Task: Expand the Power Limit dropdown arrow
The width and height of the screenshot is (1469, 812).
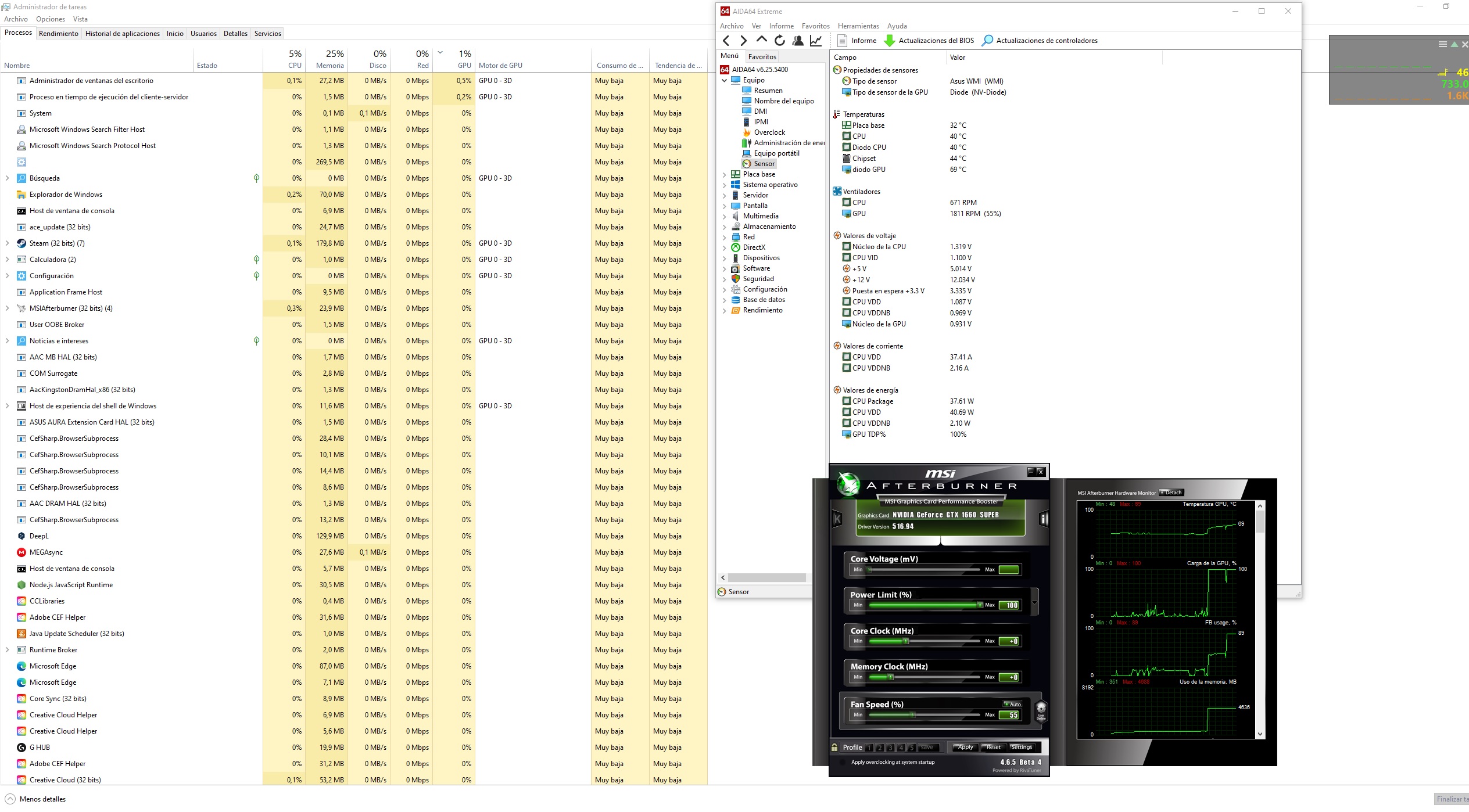Action: [1034, 602]
